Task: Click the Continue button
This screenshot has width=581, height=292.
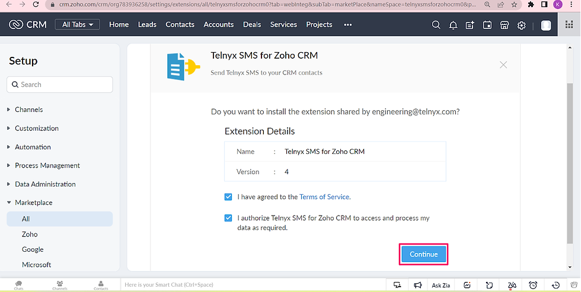Action: click(423, 254)
